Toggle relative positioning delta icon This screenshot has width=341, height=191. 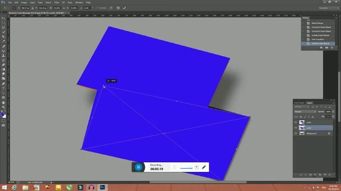pos(33,8)
